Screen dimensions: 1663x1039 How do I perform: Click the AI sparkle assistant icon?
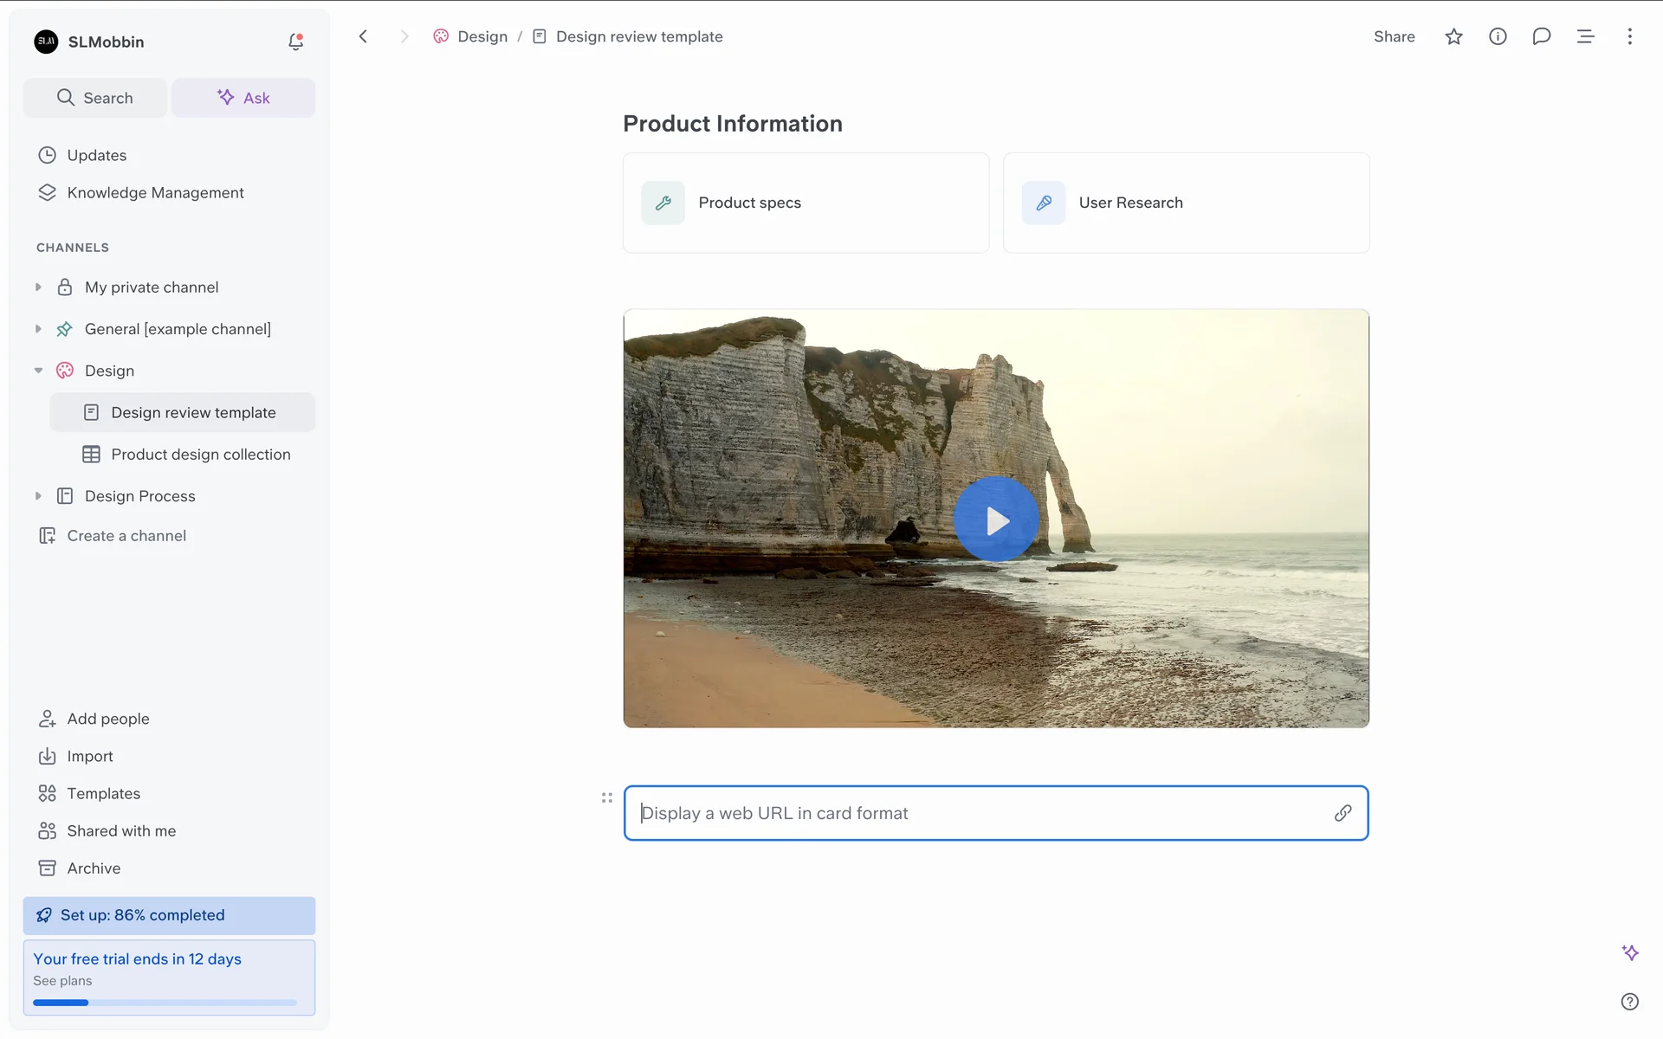coord(1630,952)
